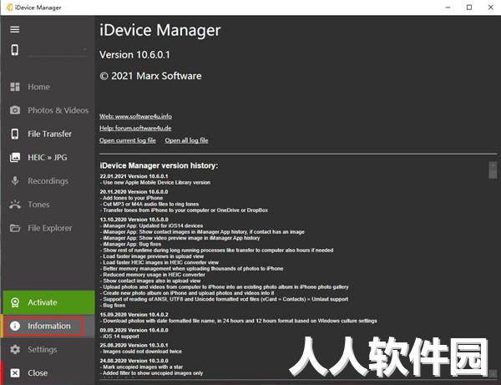Image resolution: width=501 pixels, height=385 pixels.
Task: Click the Home dashboard icon
Action: 15,87
